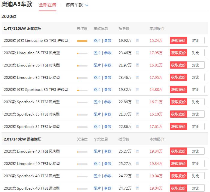210x192 pixels.
Task: Click 获取底价 for Limousine 35 TFSI 风尚型
Action: (178, 53)
